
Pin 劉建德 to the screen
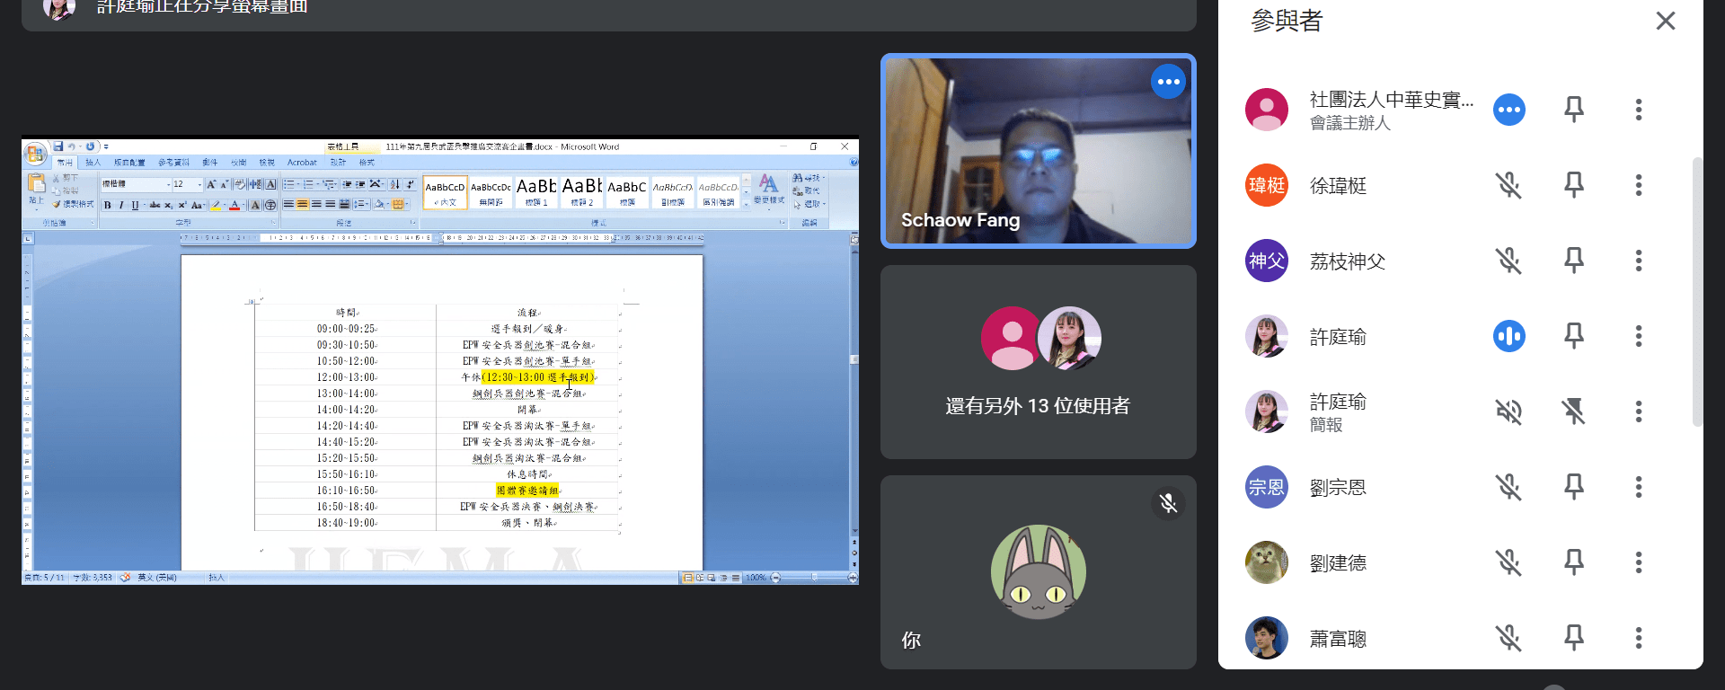[1573, 562]
